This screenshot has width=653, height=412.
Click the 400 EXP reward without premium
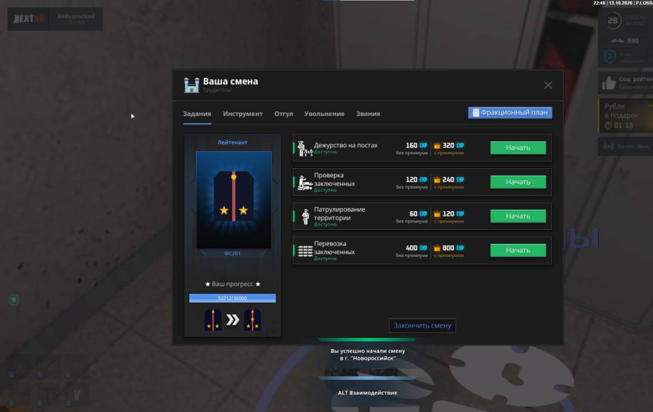pyautogui.click(x=417, y=248)
